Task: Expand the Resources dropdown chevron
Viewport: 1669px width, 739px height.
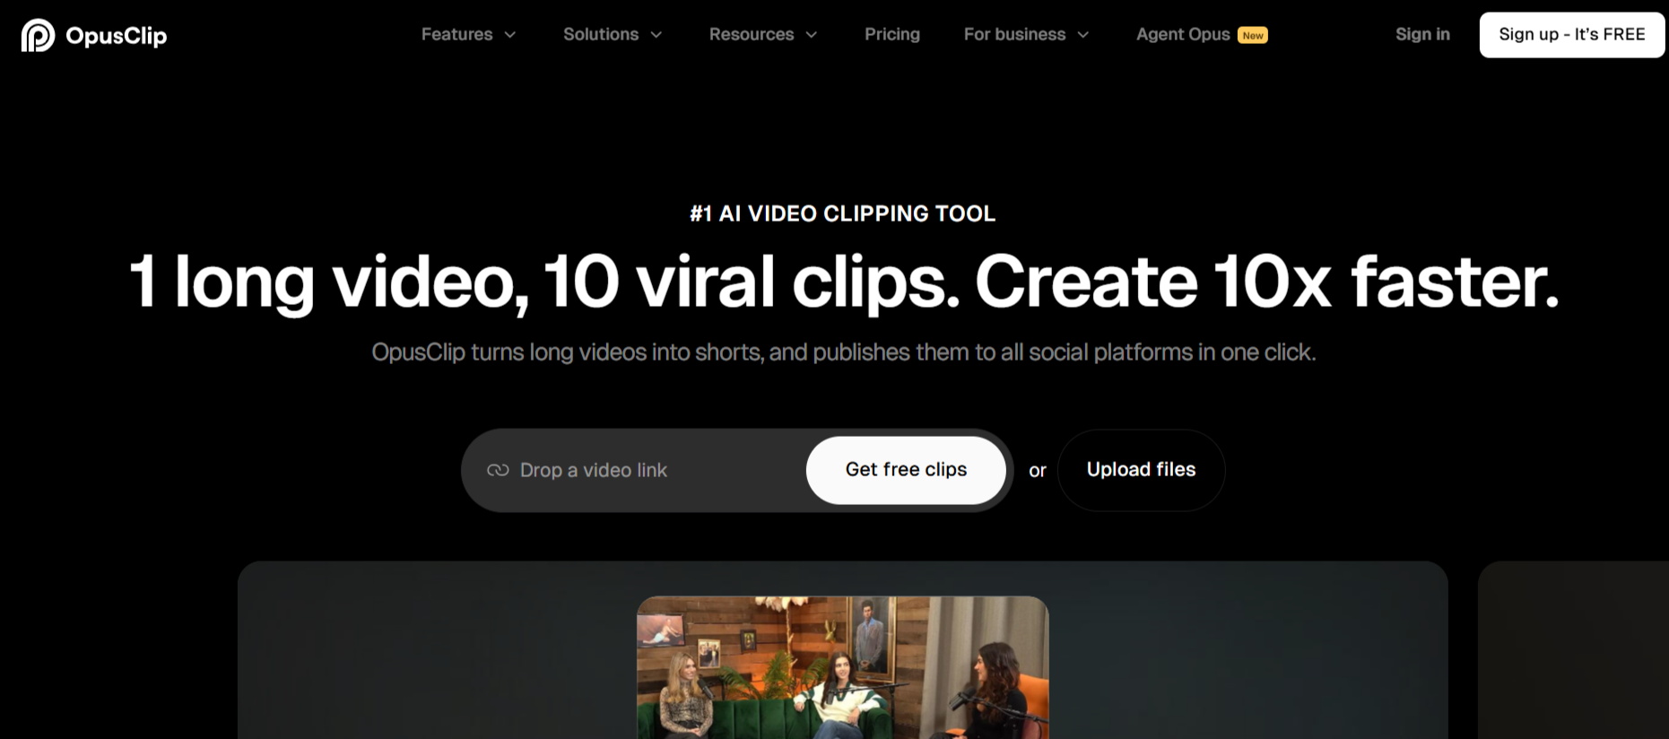Action: [x=812, y=35]
